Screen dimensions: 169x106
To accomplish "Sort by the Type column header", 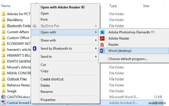I will coord(113,6).
